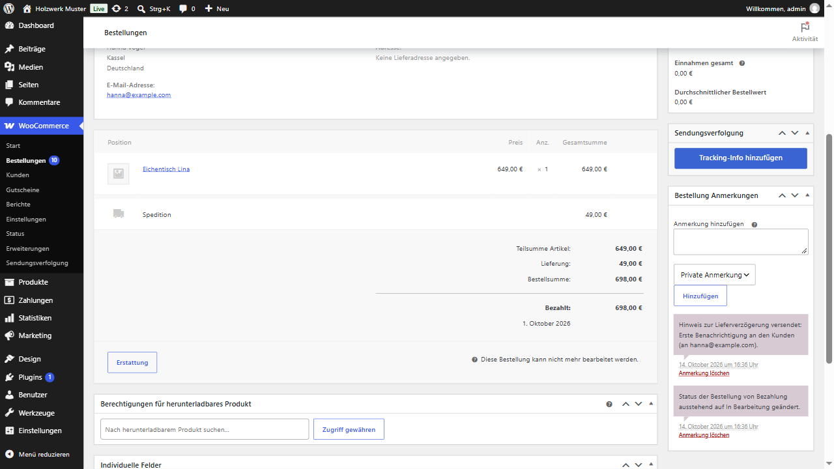This screenshot has height=469, width=834.
Task: Go to Medien library
Action: click(x=42, y=67)
